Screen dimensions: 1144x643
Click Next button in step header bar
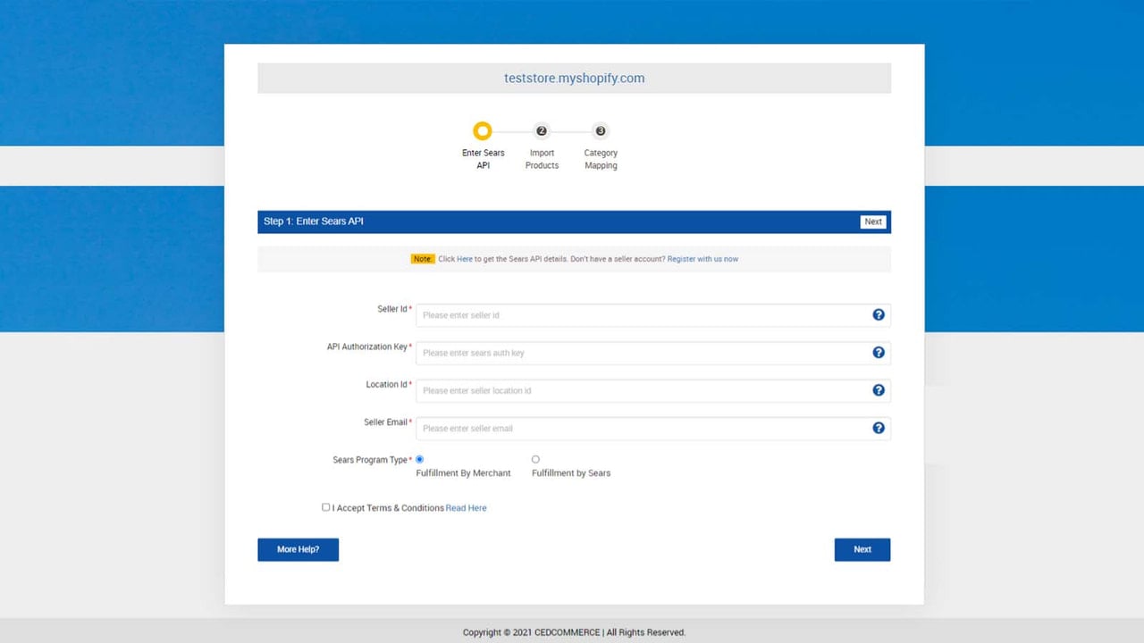coord(873,221)
